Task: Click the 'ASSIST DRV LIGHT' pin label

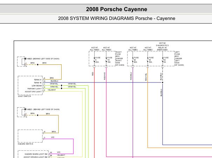Action: [x=33, y=92]
